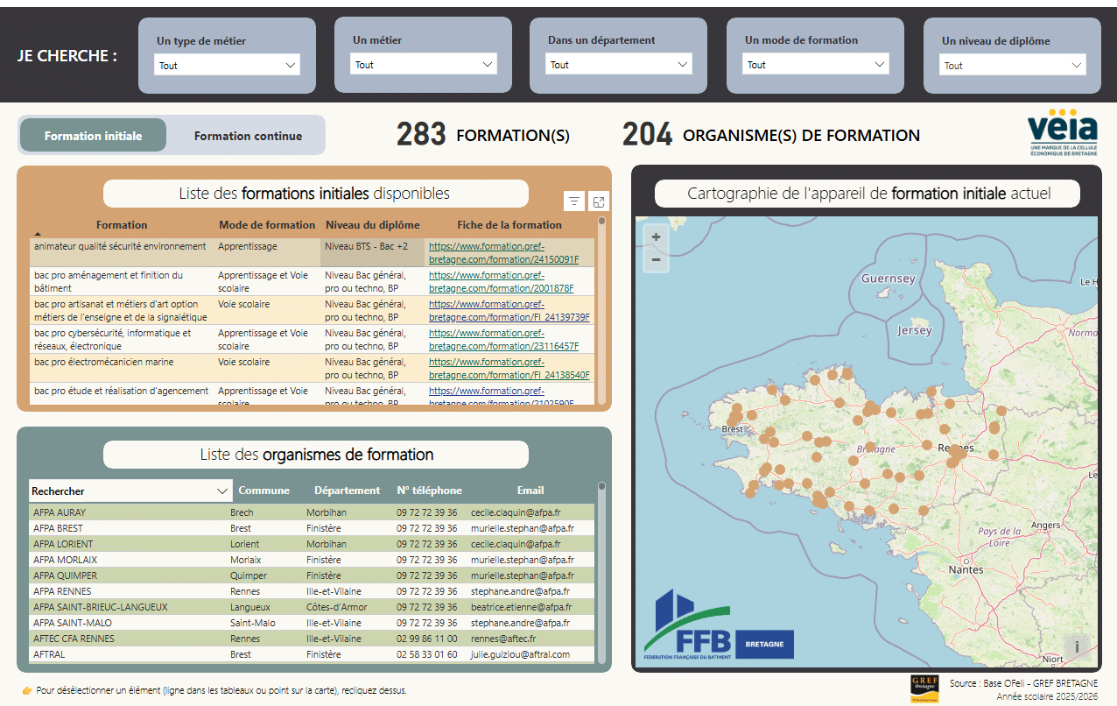The image size is (1117, 706).
Task: Select the AFPA BREST organisme row
Action: pos(312,528)
